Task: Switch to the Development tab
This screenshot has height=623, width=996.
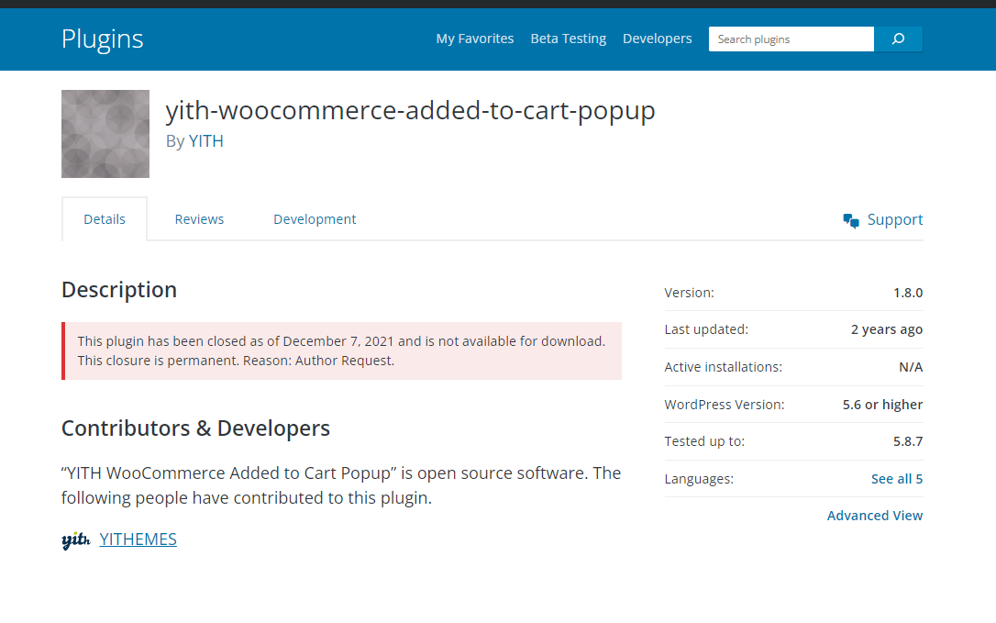Action: (315, 219)
